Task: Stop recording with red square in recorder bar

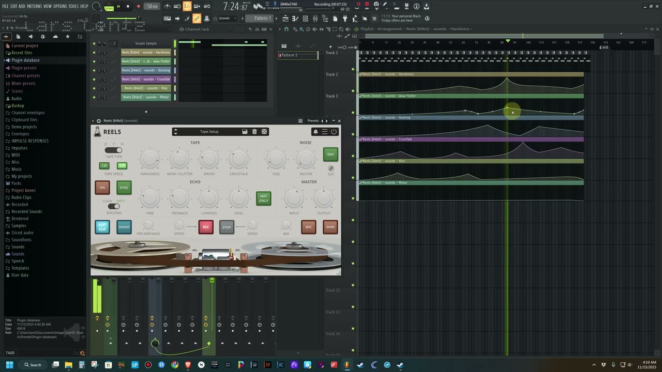Action: 367,4
